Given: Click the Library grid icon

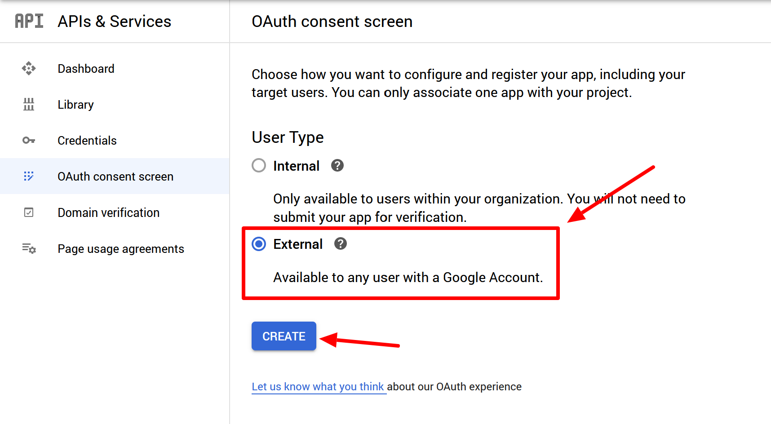Looking at the screenshot, I should coord(29,104).
